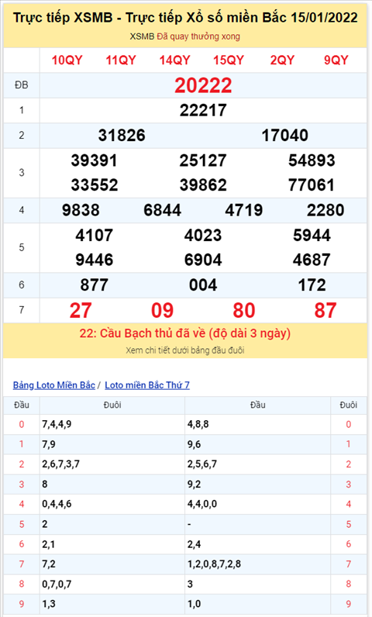Click loto tail values 0,4,4,6
The height and width of the screenshot is (617, 372).
[x=57, y=504]
